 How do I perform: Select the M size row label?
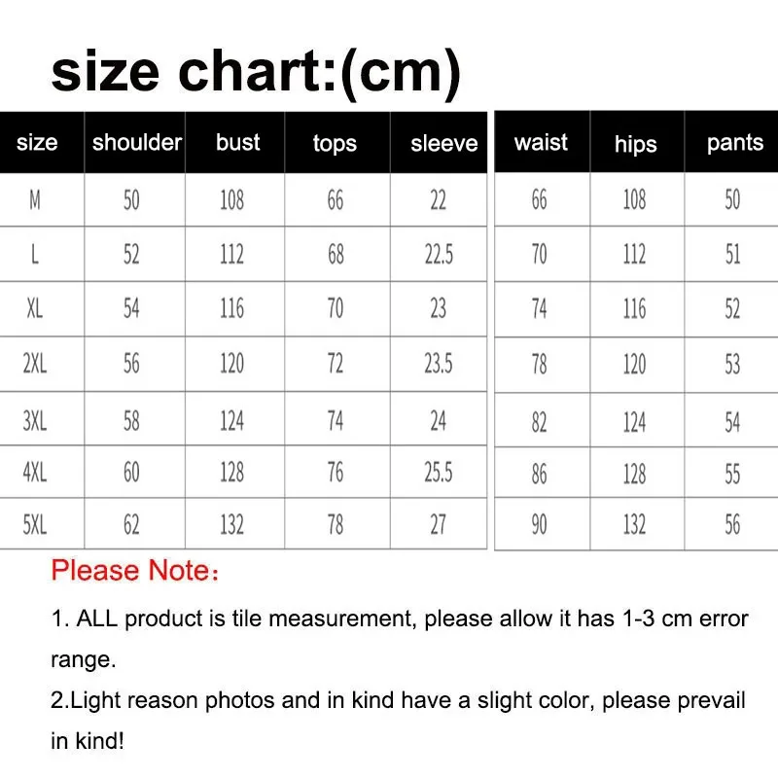(35, 200)
